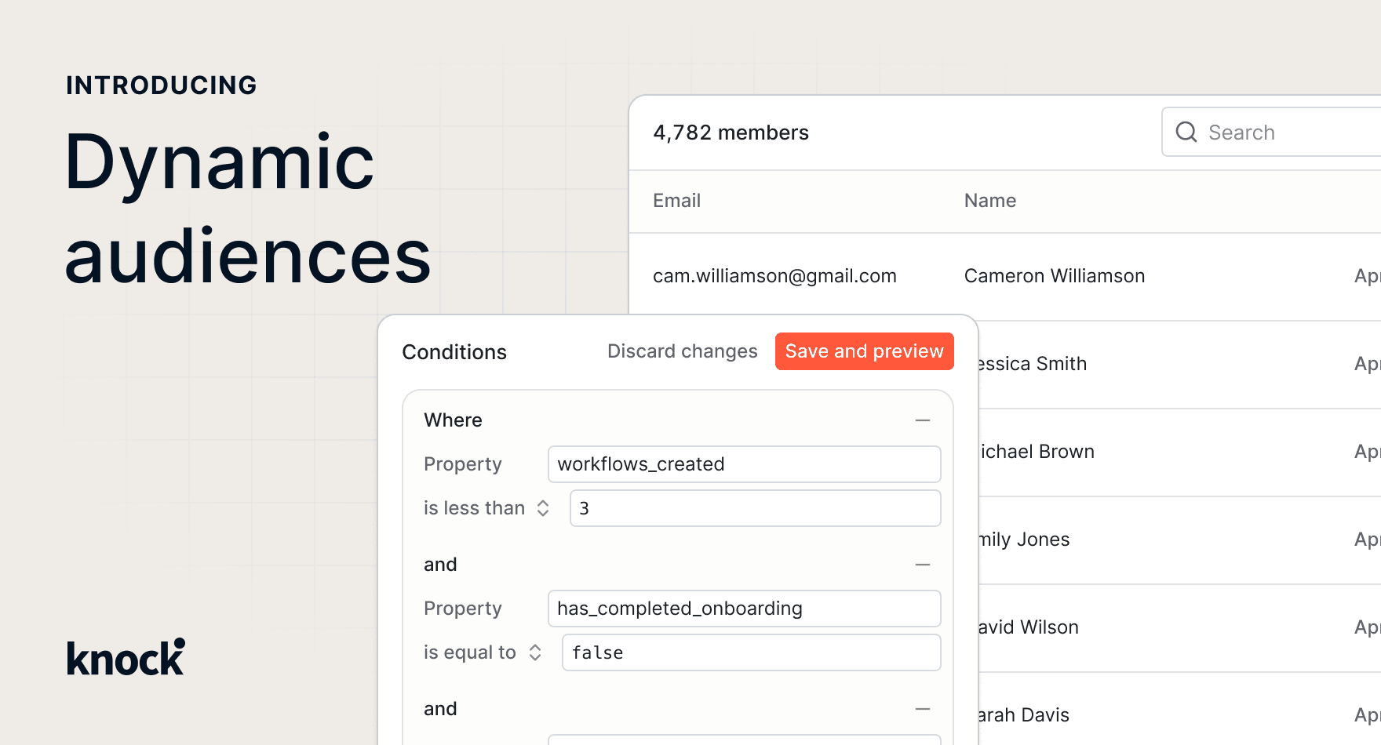The height and width of the screenshot is (745, 1381).
Task: Remove the first 'and' condition
Action: [922, 565]
